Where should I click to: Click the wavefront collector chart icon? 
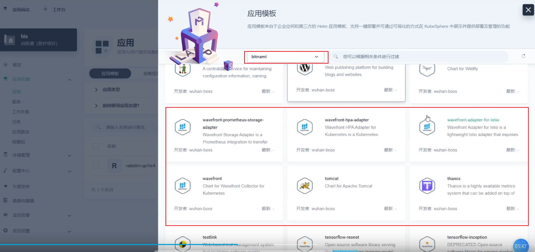[183, 186]
